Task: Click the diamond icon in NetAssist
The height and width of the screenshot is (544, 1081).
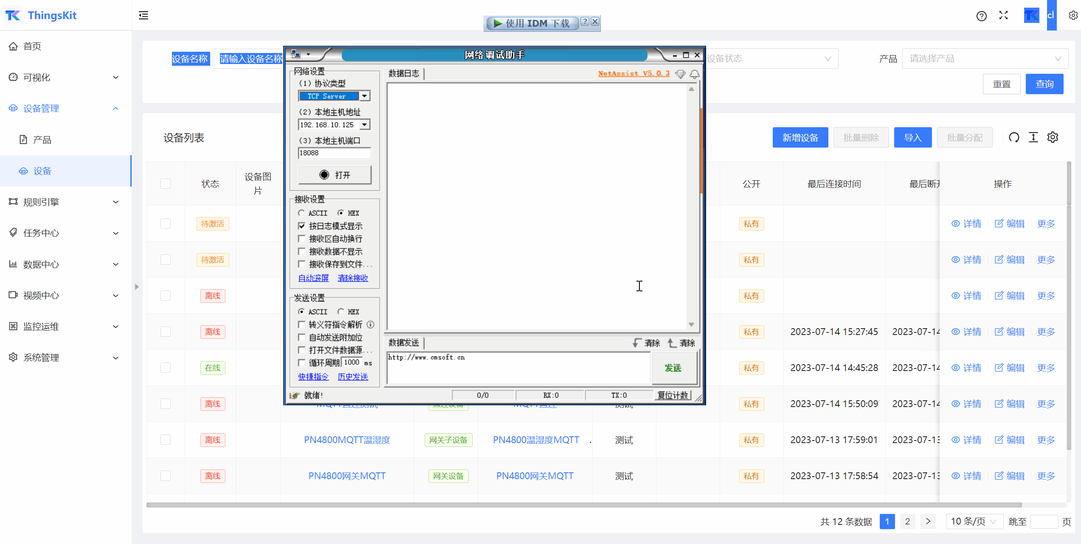Action: pos(680,74)
